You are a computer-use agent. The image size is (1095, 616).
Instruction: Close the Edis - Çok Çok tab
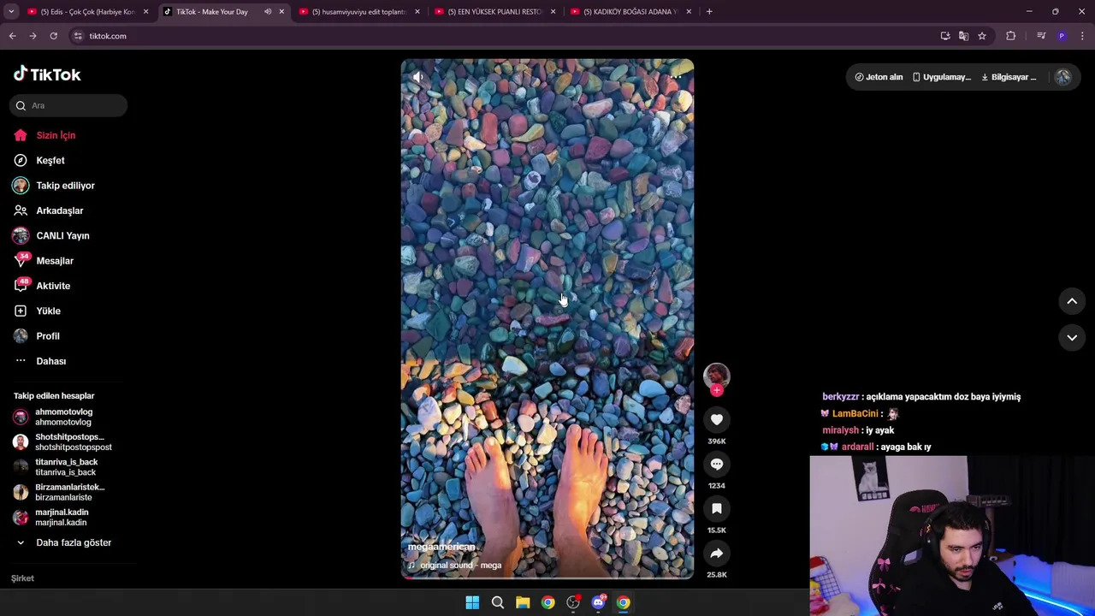pyautogui.click(x=145, y=12)
